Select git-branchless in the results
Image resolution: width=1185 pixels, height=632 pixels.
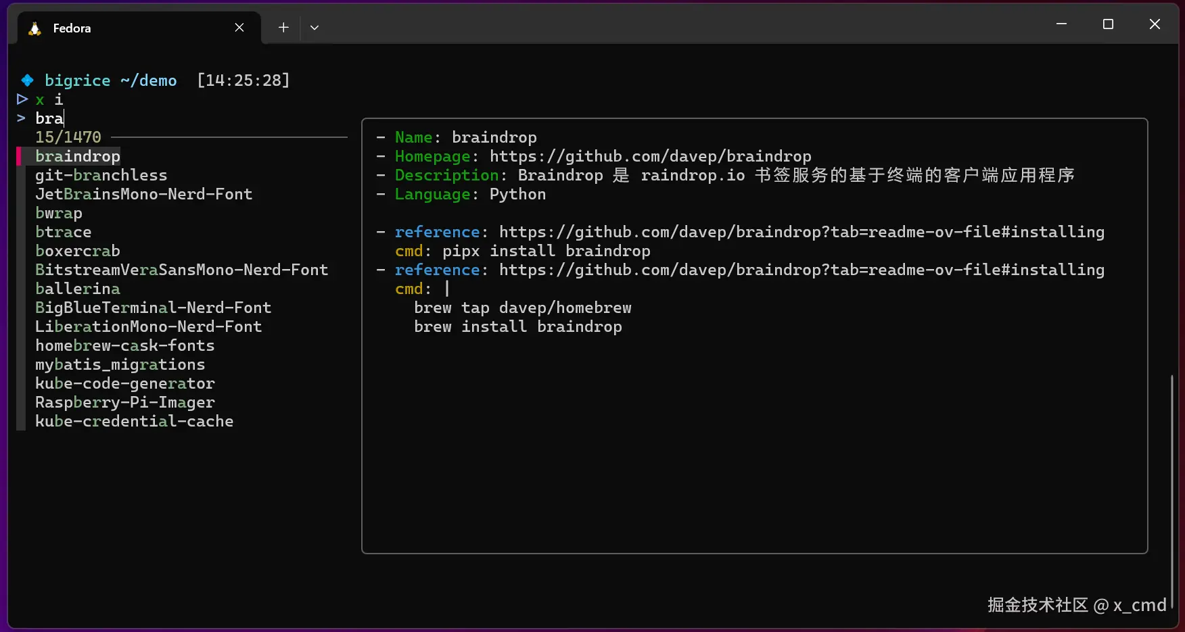click(x=101, y=175)
